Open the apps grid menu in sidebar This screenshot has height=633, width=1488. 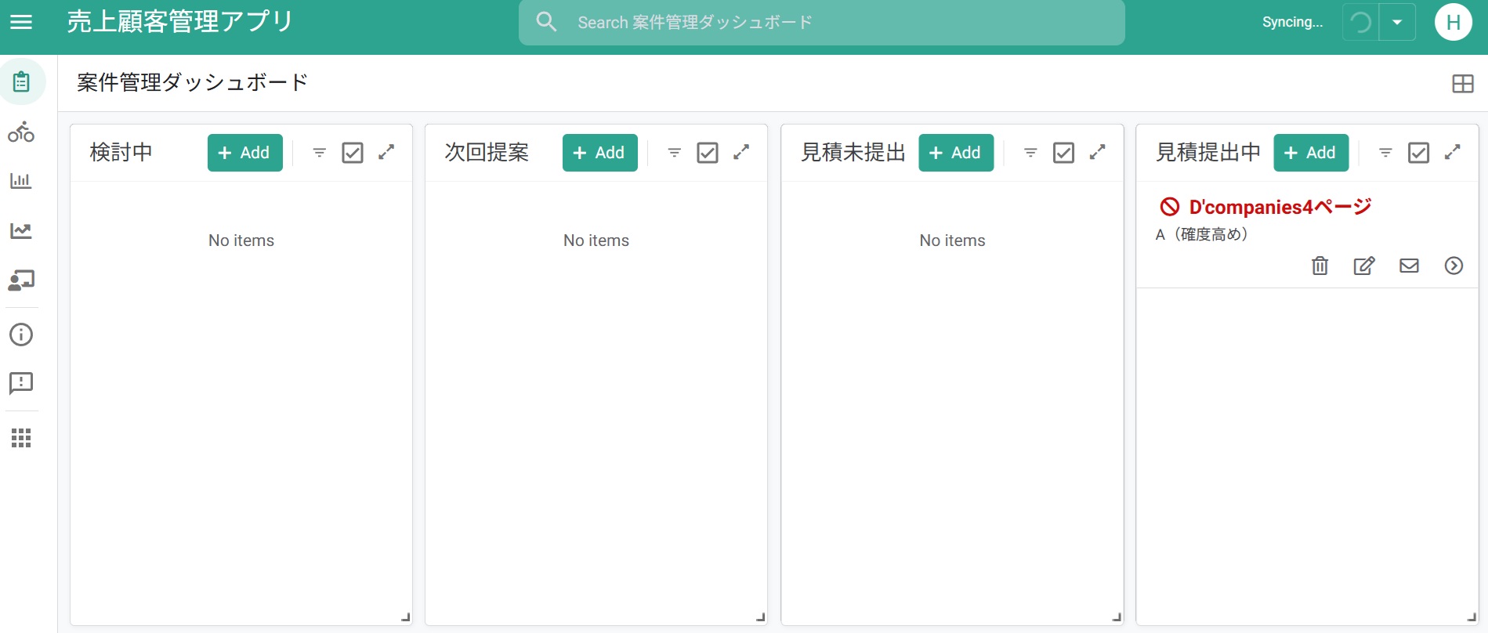(x=21, y=438)
